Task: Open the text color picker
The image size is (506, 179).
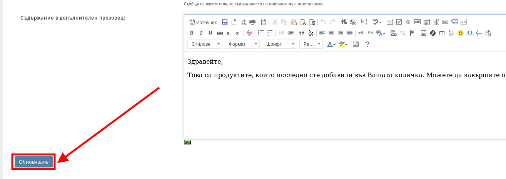Action: click(331, 44)
